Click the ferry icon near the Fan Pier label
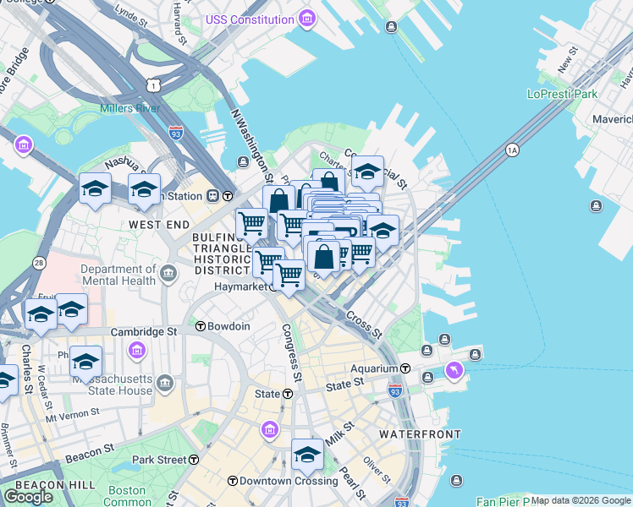Image resolution: width=633 pixels, height=507 pixels. (x=457, y=481)
